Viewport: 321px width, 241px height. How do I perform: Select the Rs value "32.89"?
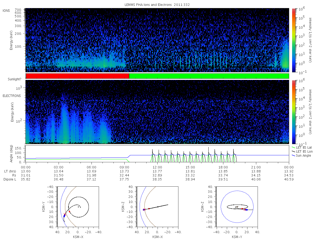(x=157, y=175)
